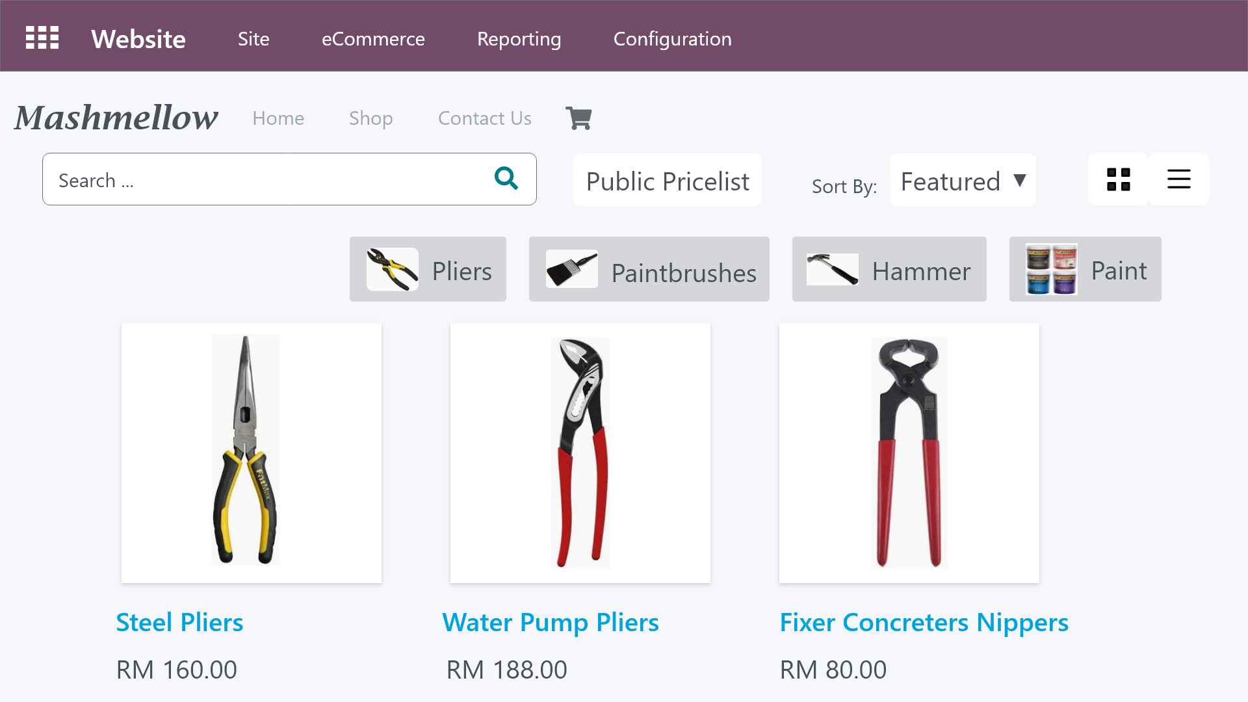Viewport: 1248px width, 702px height.
Task: Select the Hammer category icon
Action: [832, 269]
